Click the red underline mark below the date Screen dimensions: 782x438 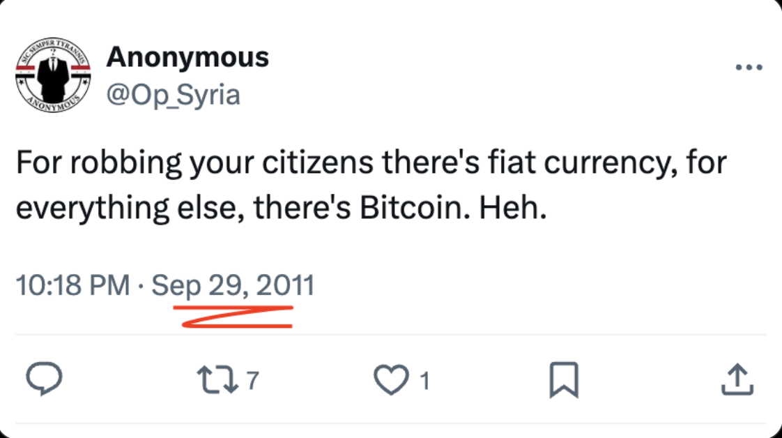click(x=233, y=317)
